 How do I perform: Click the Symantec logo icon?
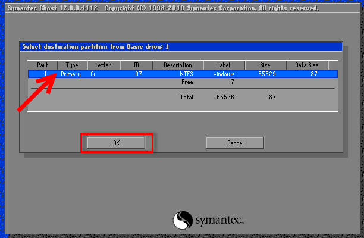point(183,220)
